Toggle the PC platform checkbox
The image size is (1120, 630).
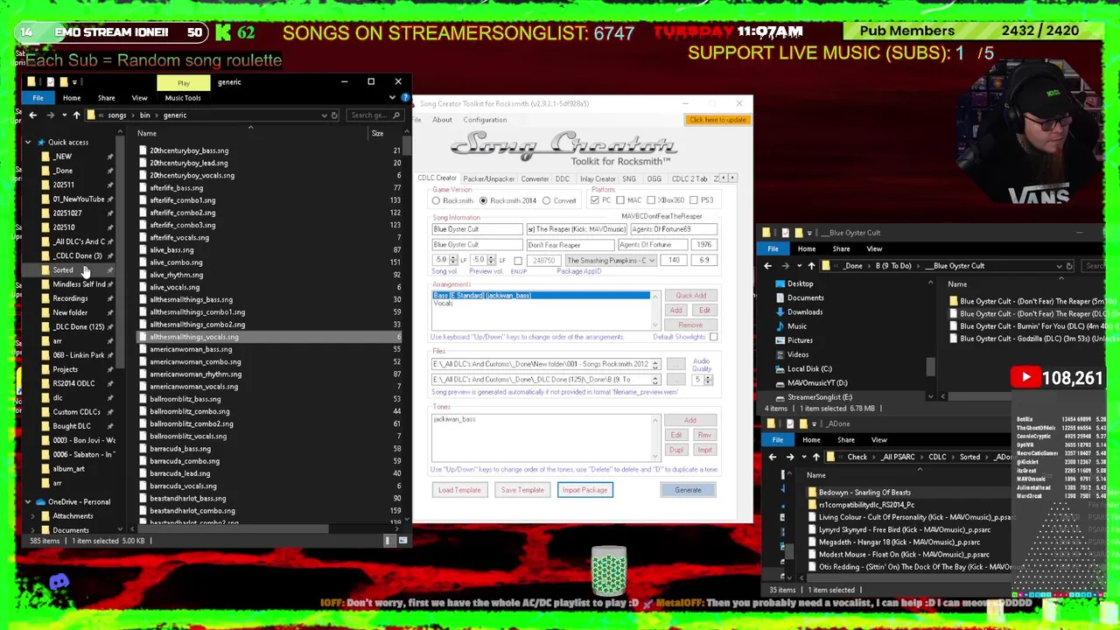point(595,200)
